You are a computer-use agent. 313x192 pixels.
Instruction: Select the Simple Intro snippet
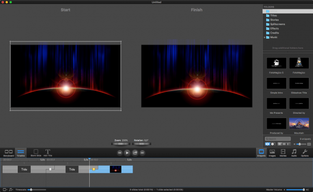tap(276, 83)
